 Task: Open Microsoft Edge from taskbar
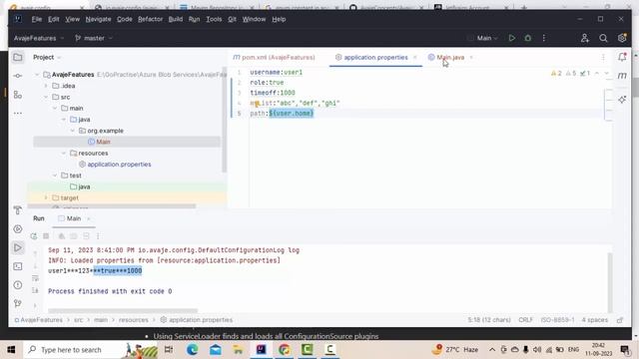tap(193, 350)
